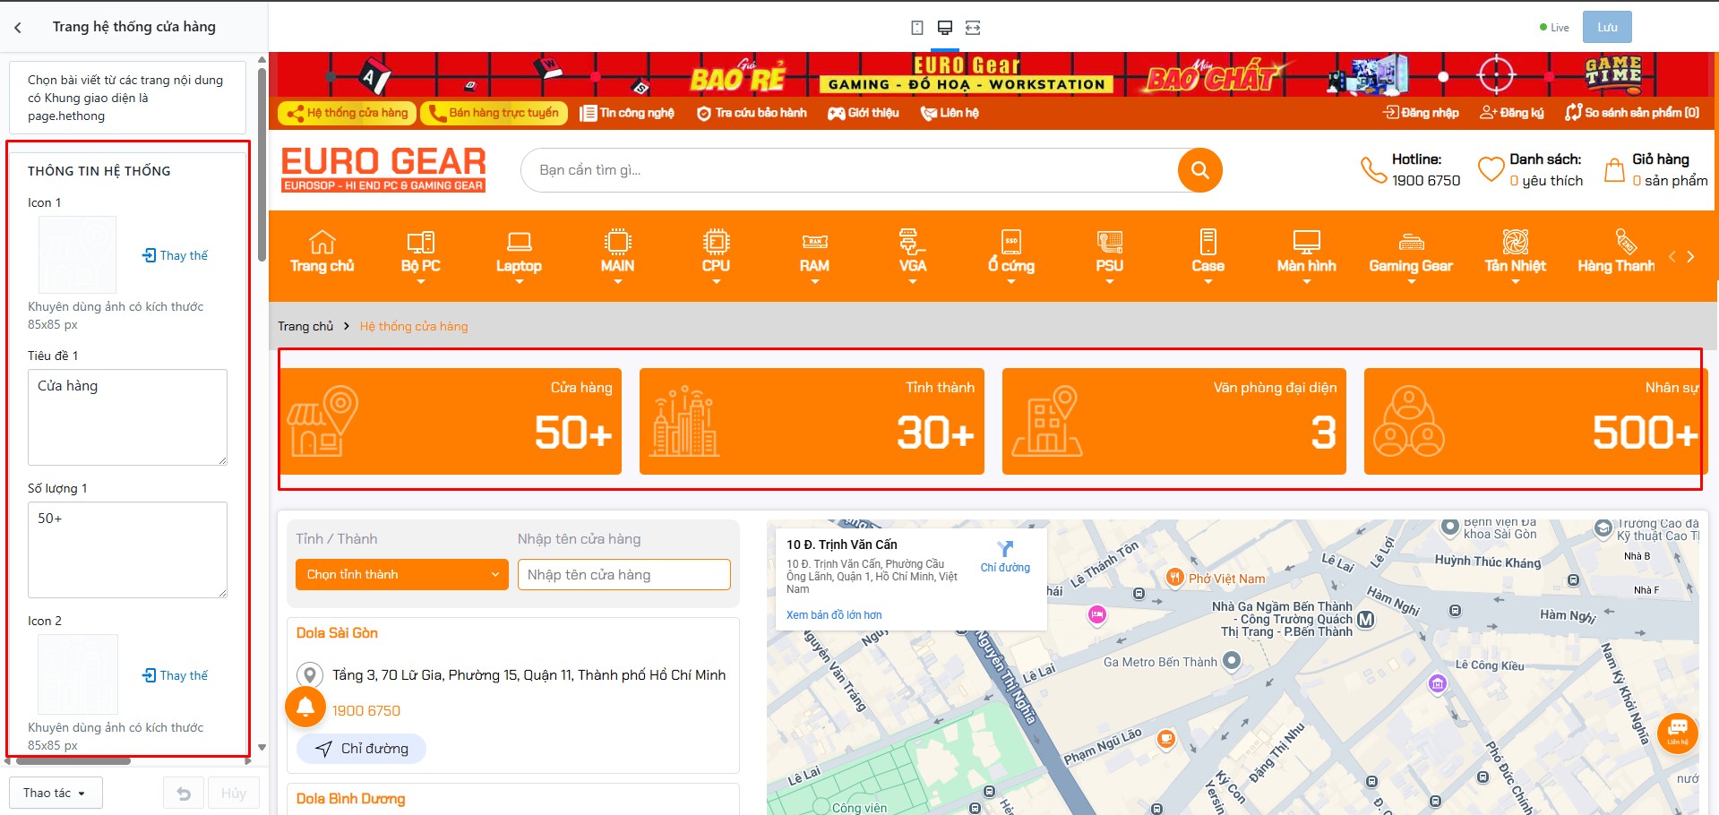Click Thay thế for Icon 1
This screenshot has height=815, width=1719.
pos(175,255)
